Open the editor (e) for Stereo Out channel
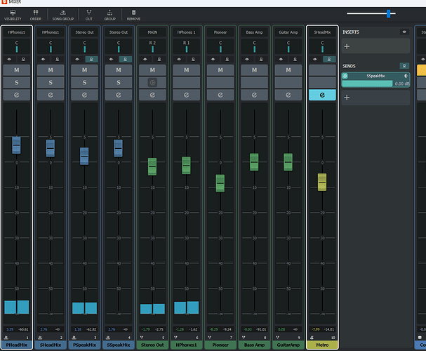The width and height of the screenshot is (426, 351). click(x=152, y=95)
